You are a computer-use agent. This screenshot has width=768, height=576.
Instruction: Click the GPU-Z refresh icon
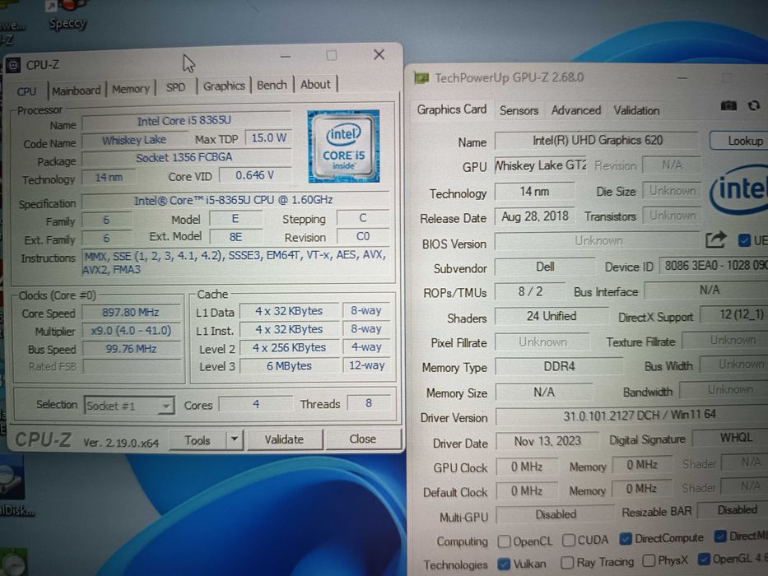coord(754,106)
